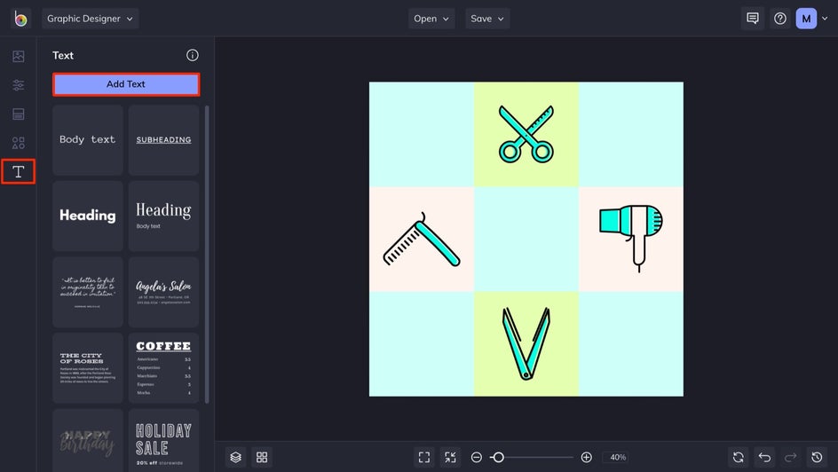Choose The City of Roses text preset
Screen dimensions: 838x472
tap(88, 368)
